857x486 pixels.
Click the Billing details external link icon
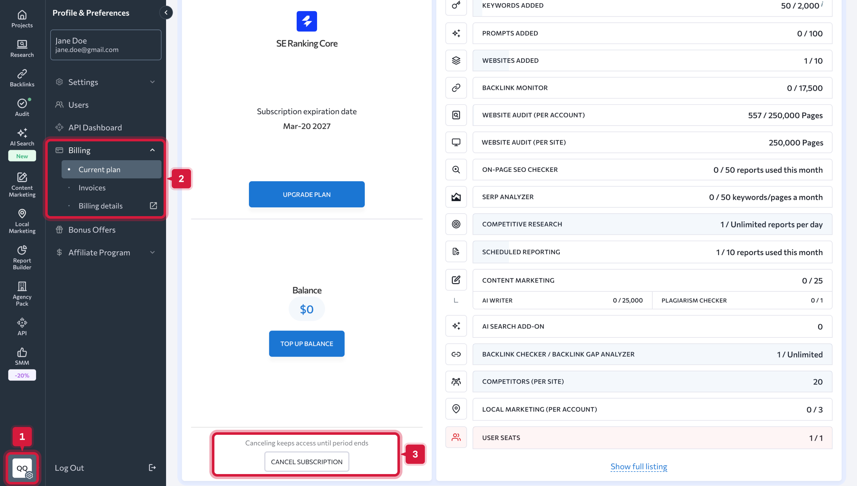click(153, 205)
